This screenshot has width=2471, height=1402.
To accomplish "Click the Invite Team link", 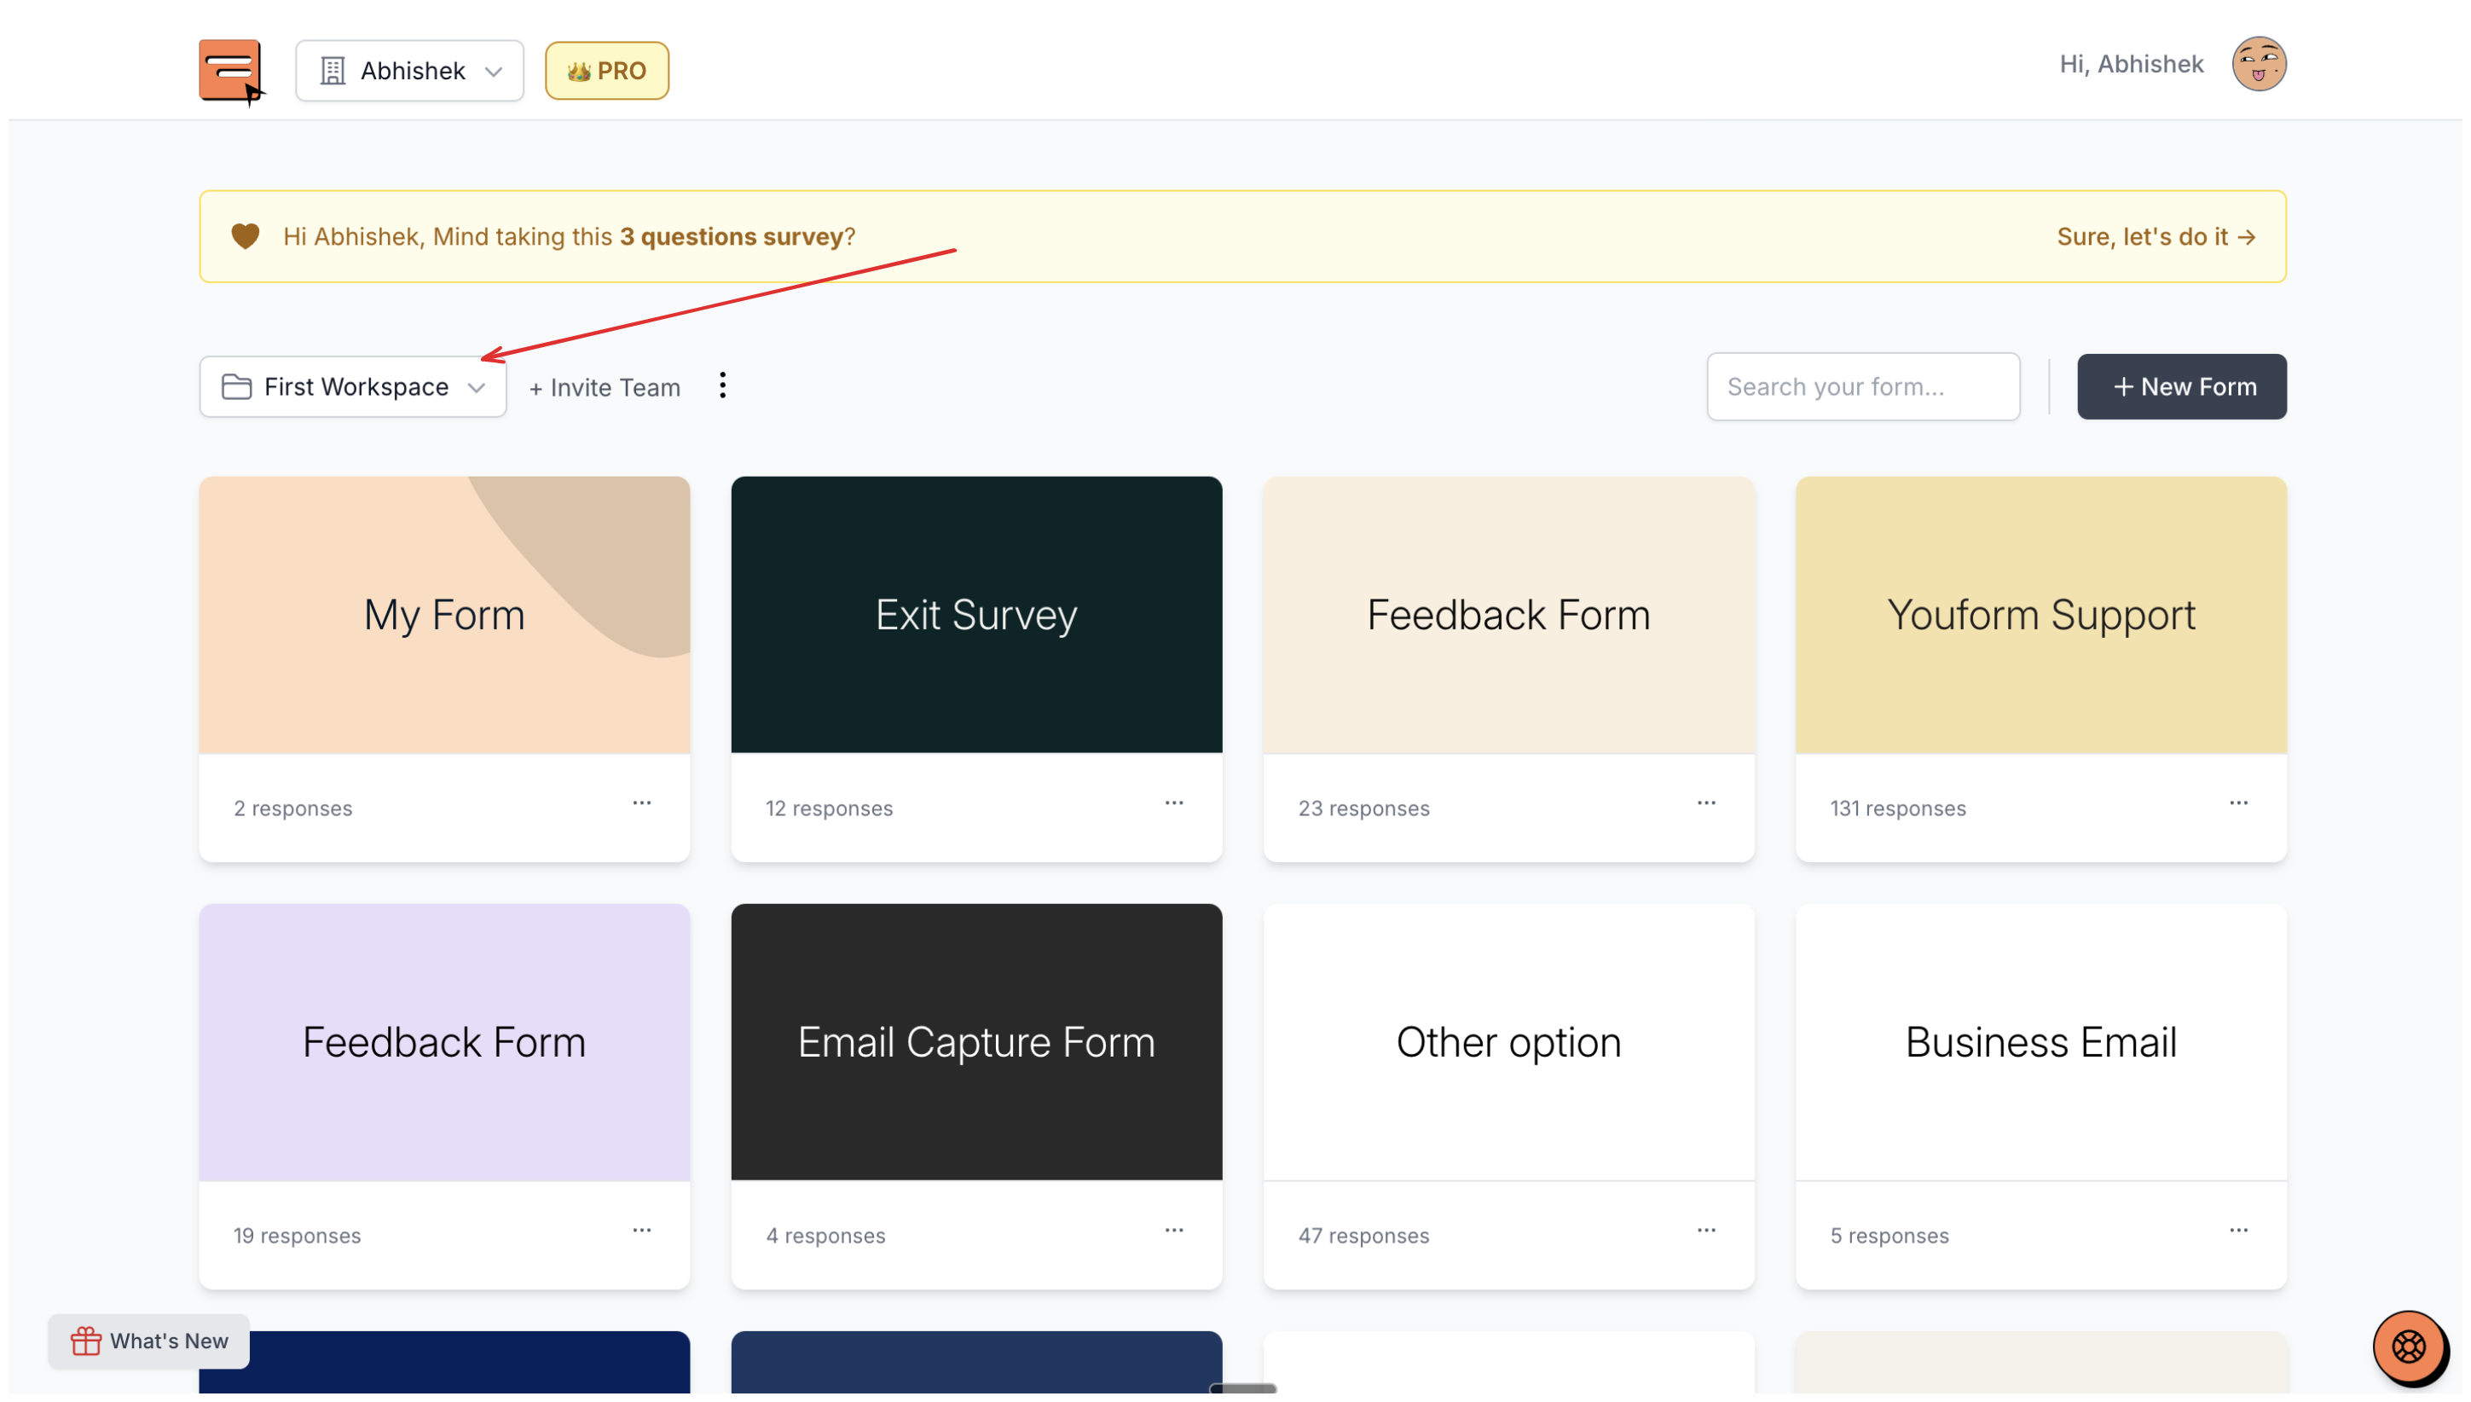I will point(605,388).
